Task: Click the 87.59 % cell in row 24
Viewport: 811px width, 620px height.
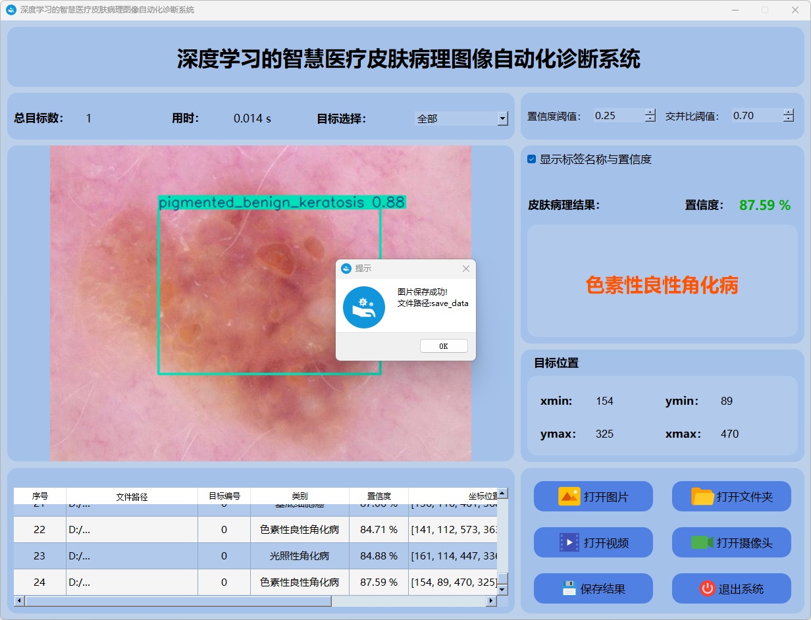Action: (x=379, y=582)
